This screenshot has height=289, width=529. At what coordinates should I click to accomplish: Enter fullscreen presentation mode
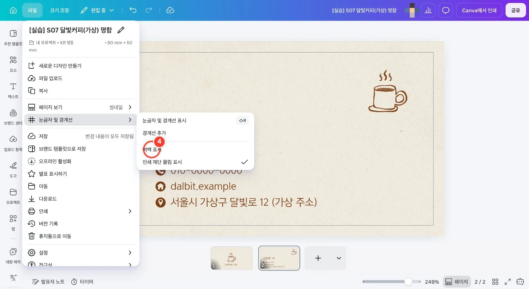pyautogui.click(x=508, y=282)
